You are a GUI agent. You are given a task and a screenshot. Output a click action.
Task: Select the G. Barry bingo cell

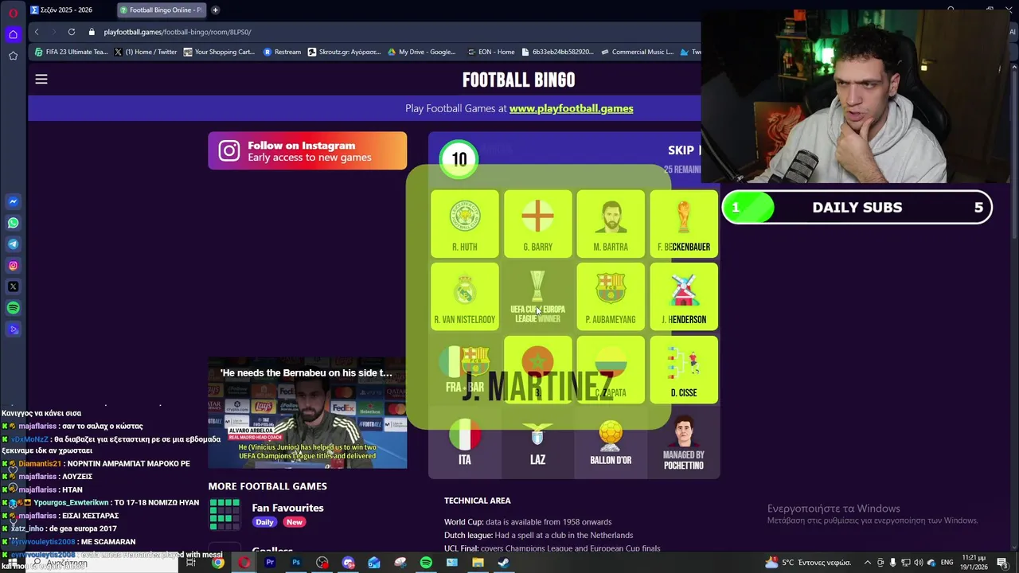[x=537, y=224]
